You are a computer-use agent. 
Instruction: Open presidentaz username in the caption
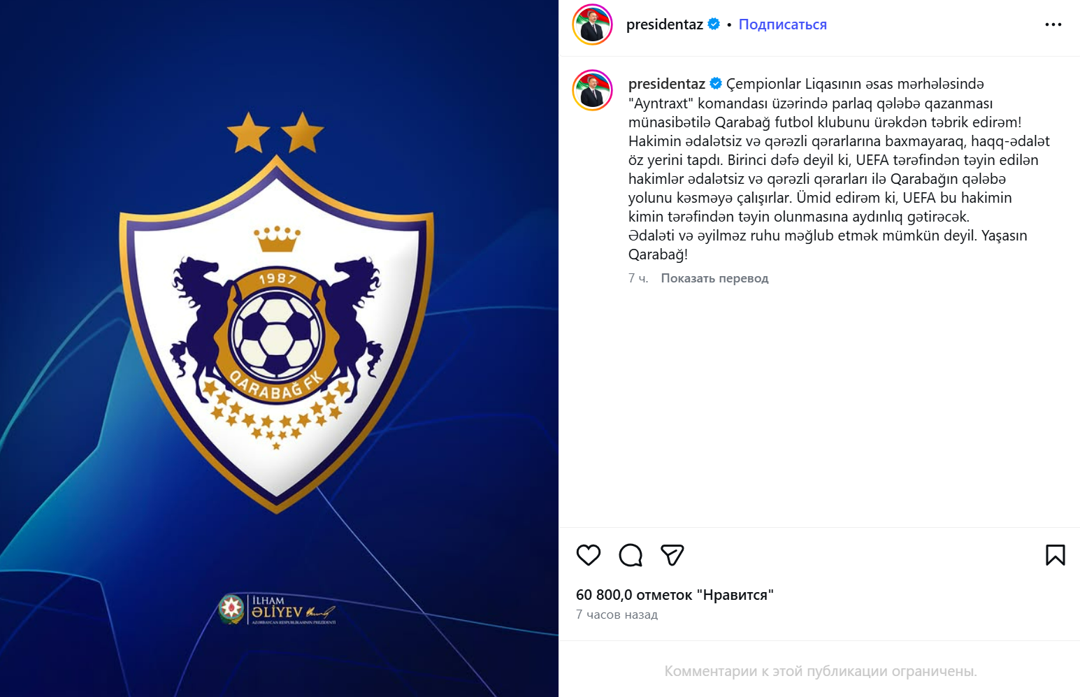667,84
